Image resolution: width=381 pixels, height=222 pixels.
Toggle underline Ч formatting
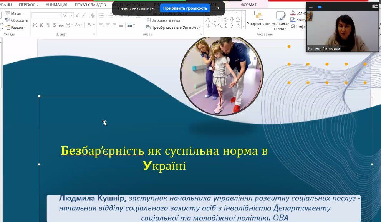[48, 25]
